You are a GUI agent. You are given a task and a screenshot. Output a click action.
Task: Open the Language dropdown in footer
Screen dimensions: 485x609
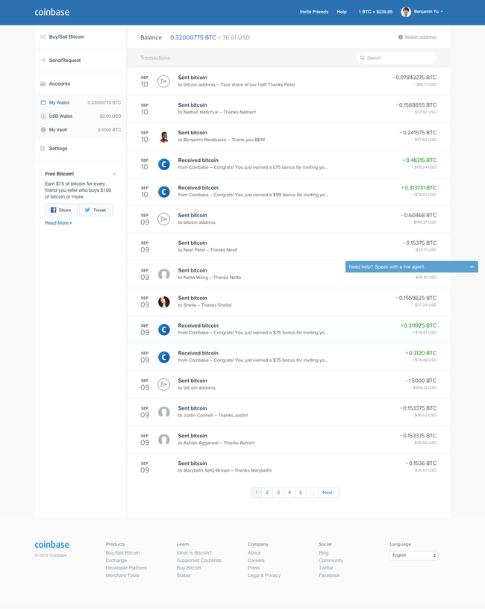tap(413, 555)
